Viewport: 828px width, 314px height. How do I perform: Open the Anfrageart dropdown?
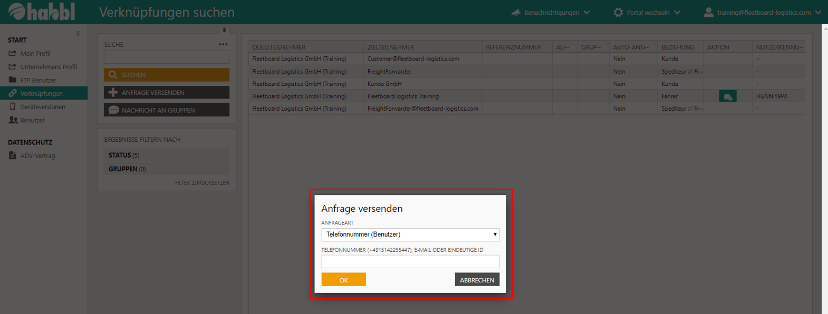(410, 234)
